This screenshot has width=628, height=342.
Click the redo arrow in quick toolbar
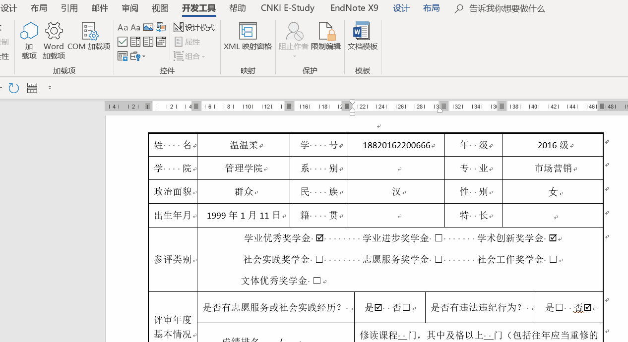[14, 88]
